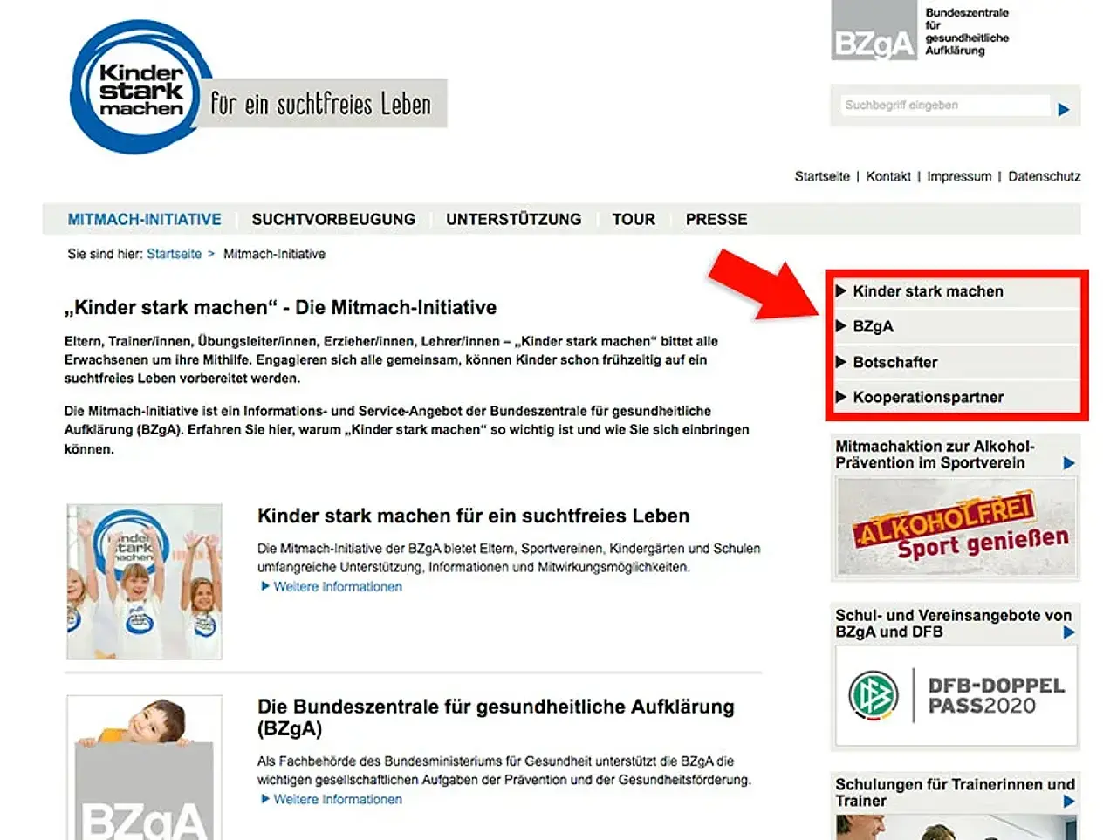Expand the Kooperationspartner sidebar item
This screenshot has width=1117, height=840.
point(927,397)
